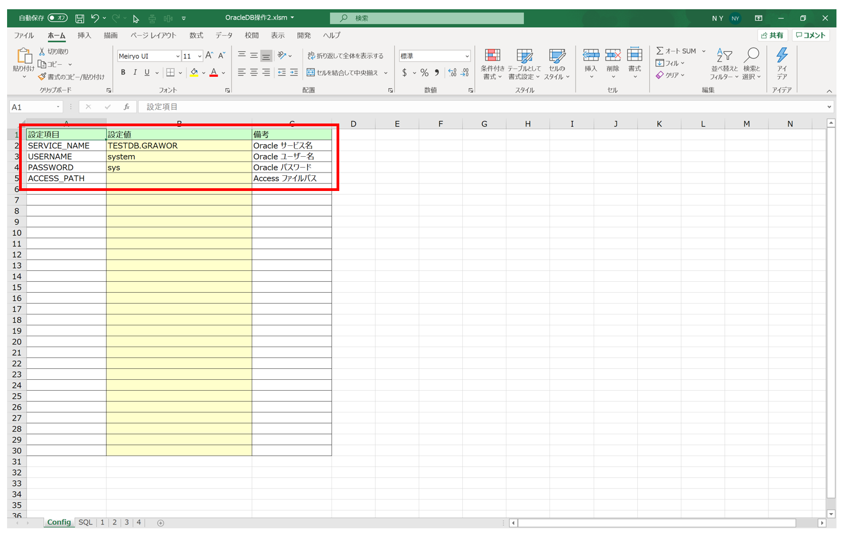
Task: Switch to the SQL sheet tab
Action: coord(85,522)
